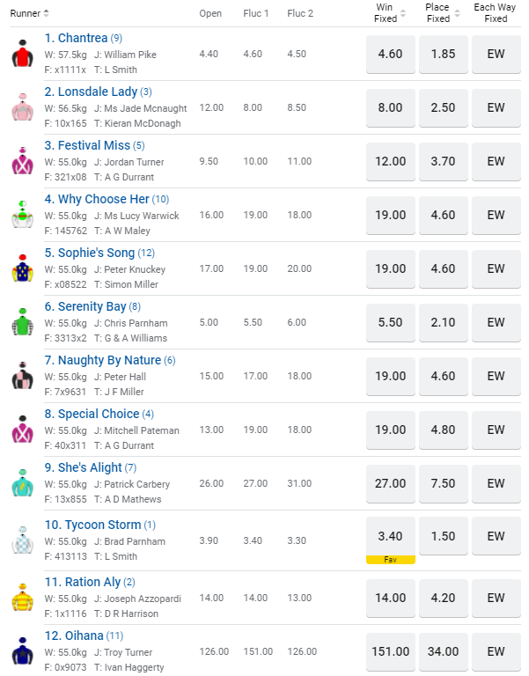
Task: Select 34.00 place price for Oihana
Action: [443, 651]
